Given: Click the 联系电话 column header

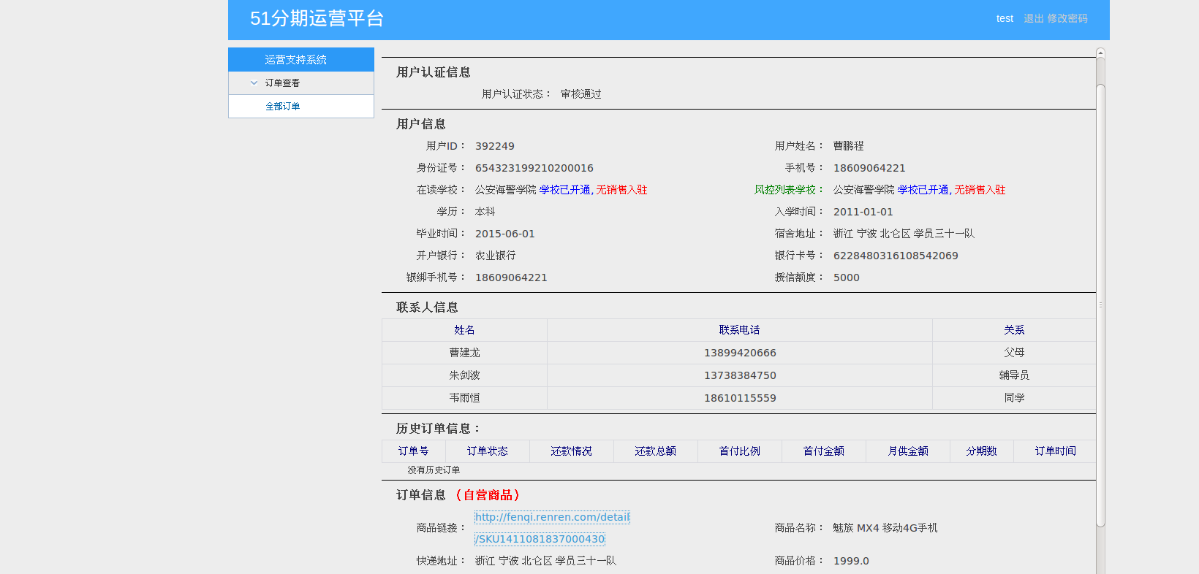Looking at the screenshot, I should pyautogui.click(x=739, y=330).
